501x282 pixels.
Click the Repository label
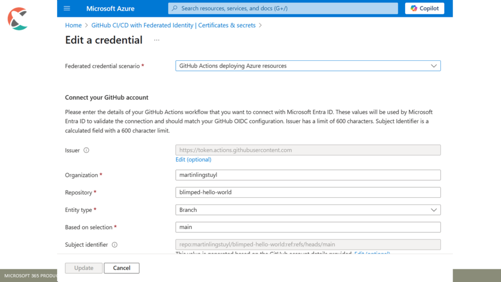(79, 192)
